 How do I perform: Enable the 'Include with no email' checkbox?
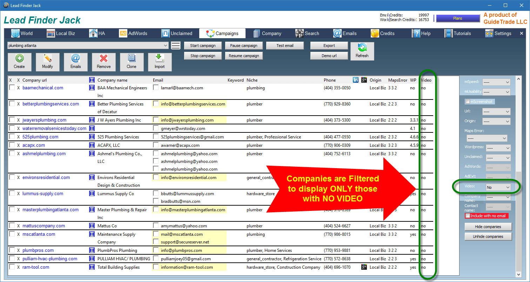[468, 216]
